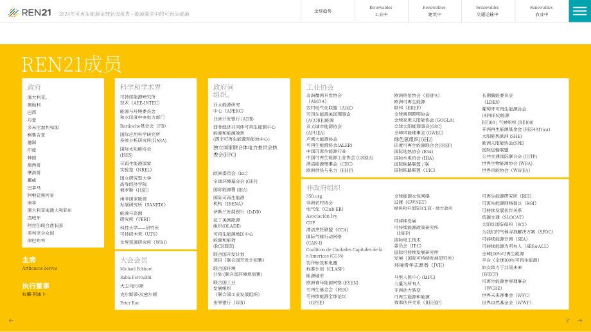Image resolution: width=591 pixels, height=332 pixels.
Task: Click 格鲁吉亚 entry
Action: tap(36, 135)
